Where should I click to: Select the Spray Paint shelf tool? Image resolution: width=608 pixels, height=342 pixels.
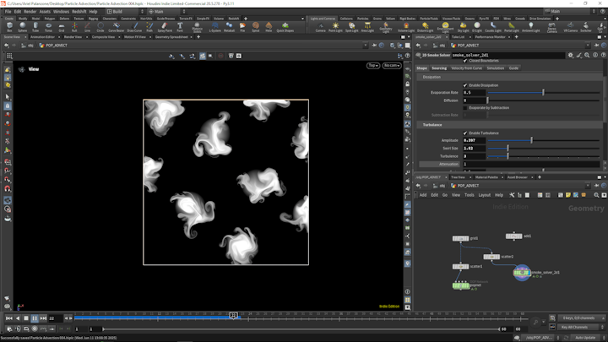[165, 26]
